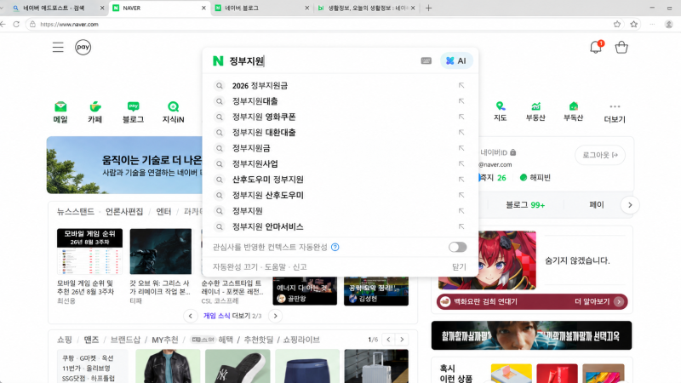
Task: Open 브랜드샵 tab
Action: point(125,340)
